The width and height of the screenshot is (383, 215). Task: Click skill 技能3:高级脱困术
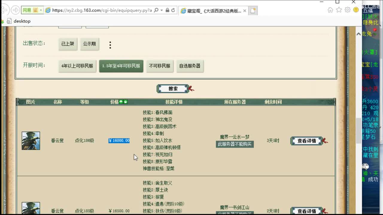click(x=159, y=127)
